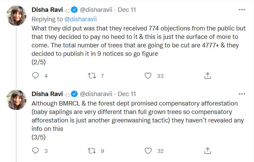Screen dimensions: 254x162
Task: Retweet the (3/5) afforestation tweet
Action: coord(92,151)
